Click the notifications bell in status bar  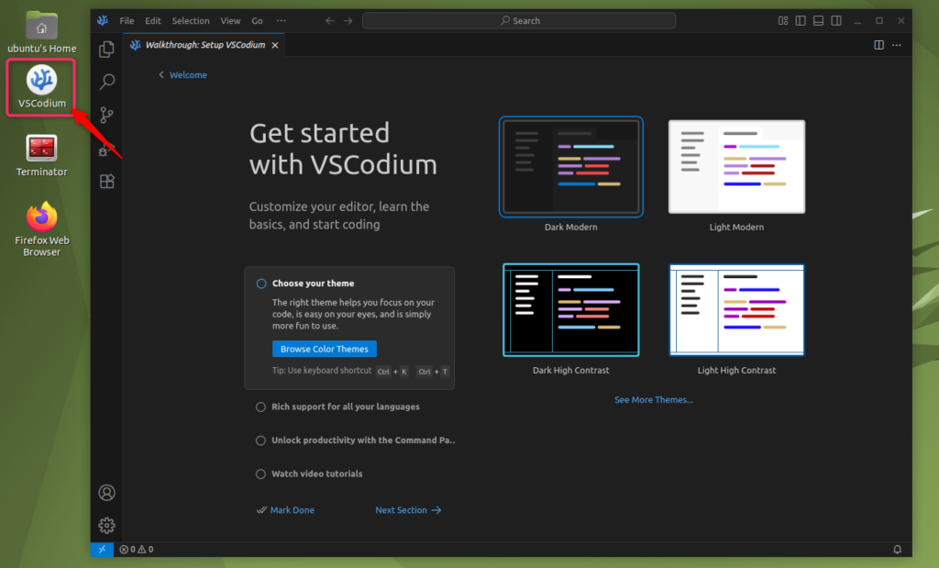898,550
